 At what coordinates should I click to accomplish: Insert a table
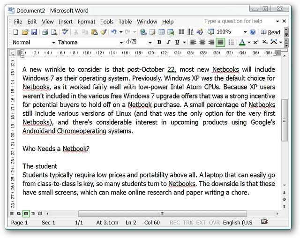(x=161, y=32)
